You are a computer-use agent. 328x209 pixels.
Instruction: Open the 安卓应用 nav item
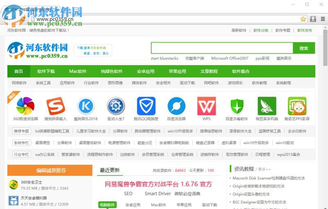146,71
